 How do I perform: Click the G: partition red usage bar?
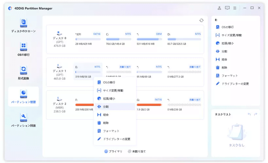click(150, 105)
